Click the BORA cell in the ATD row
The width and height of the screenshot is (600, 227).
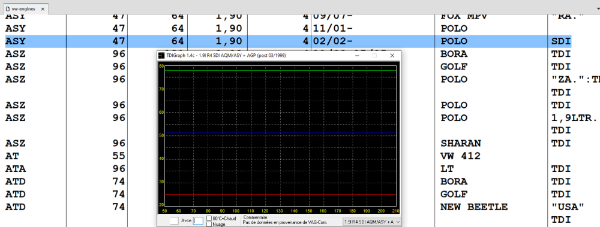(454, 181)
